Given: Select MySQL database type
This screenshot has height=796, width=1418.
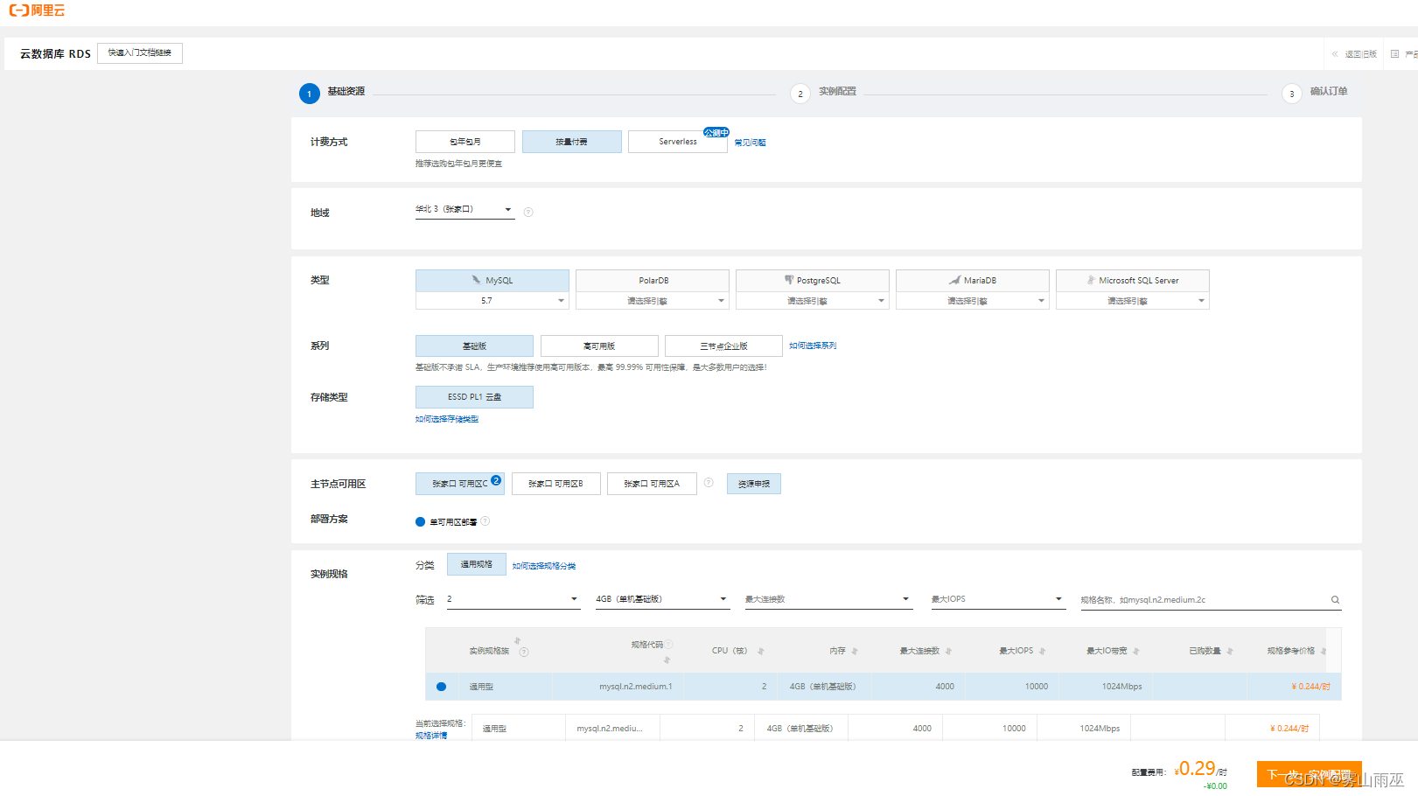Looking at the screenshot, I should click(492, 280).
